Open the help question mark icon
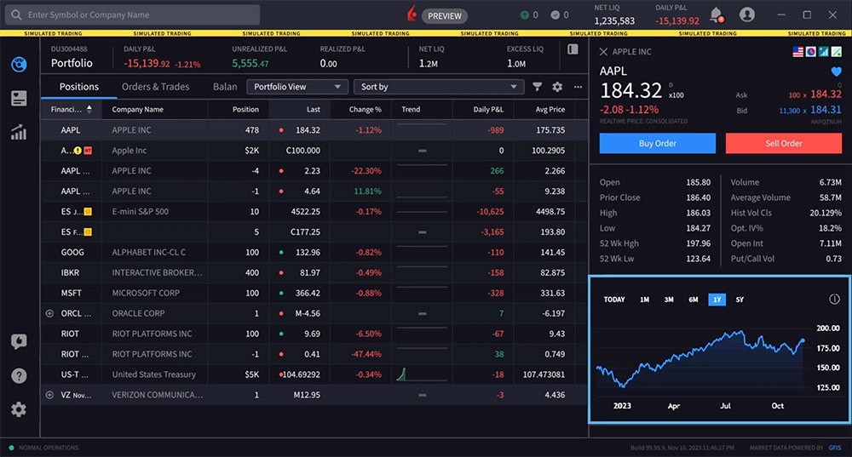 pyautogui.click(x=19, y=375)
